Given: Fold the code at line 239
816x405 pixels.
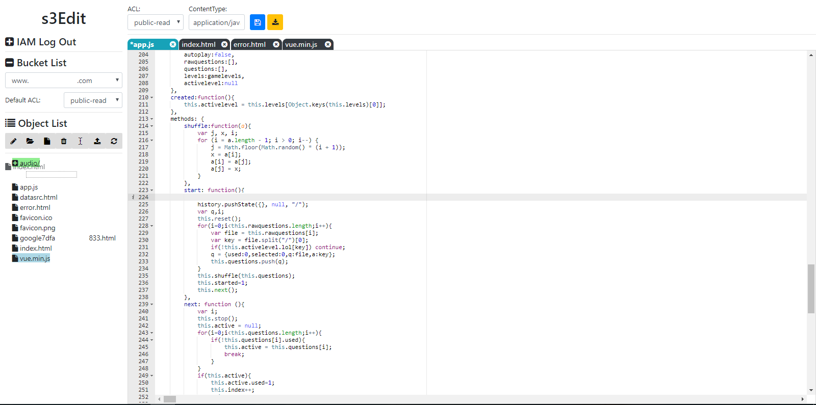Looking at the screenshot, I should pos(151,304).
